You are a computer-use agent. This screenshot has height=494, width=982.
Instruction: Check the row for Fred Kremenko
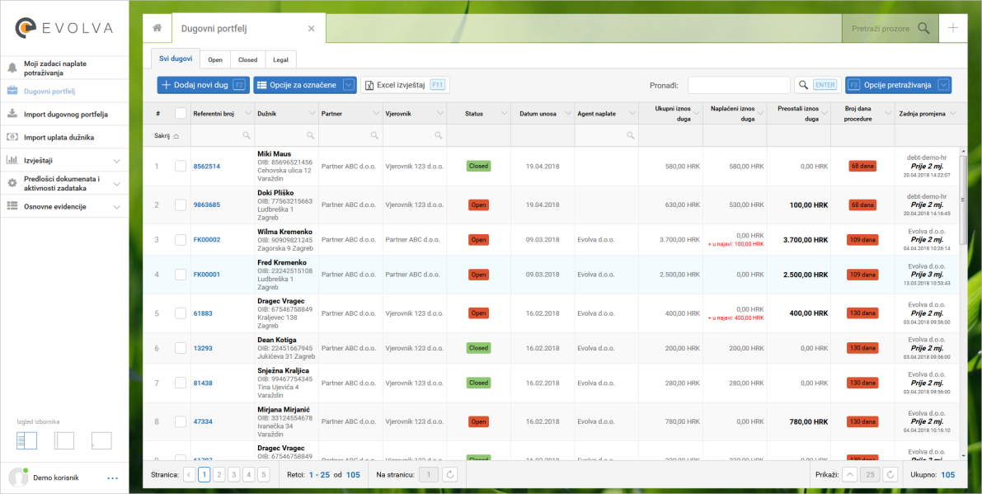(x=181, y=275)
